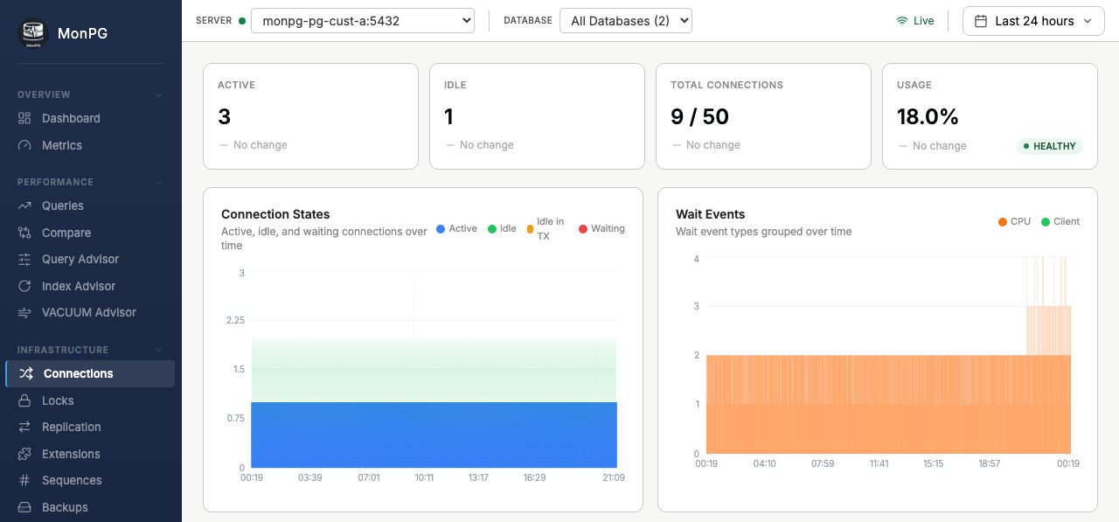Toggle the Idle series in legend
The width and height of the screenshot is (1119, 522).
(502, 229)
